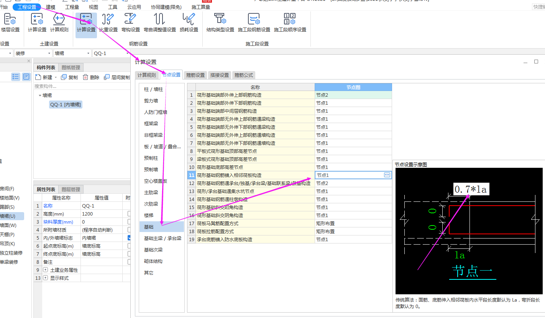Select 基础 category in list

[x=161, y=227]
